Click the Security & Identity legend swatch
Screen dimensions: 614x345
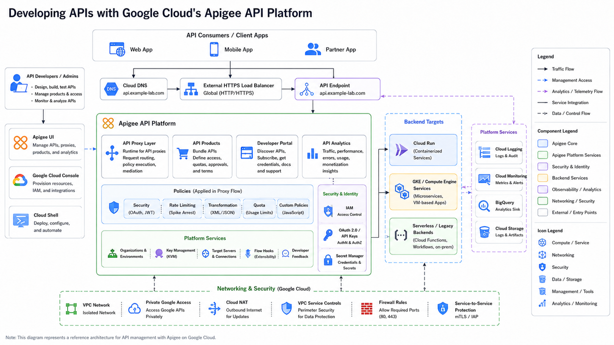click(543, 166)
